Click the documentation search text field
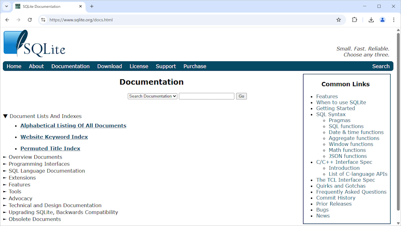Screen dimensions: 401x226 (206, 96)
